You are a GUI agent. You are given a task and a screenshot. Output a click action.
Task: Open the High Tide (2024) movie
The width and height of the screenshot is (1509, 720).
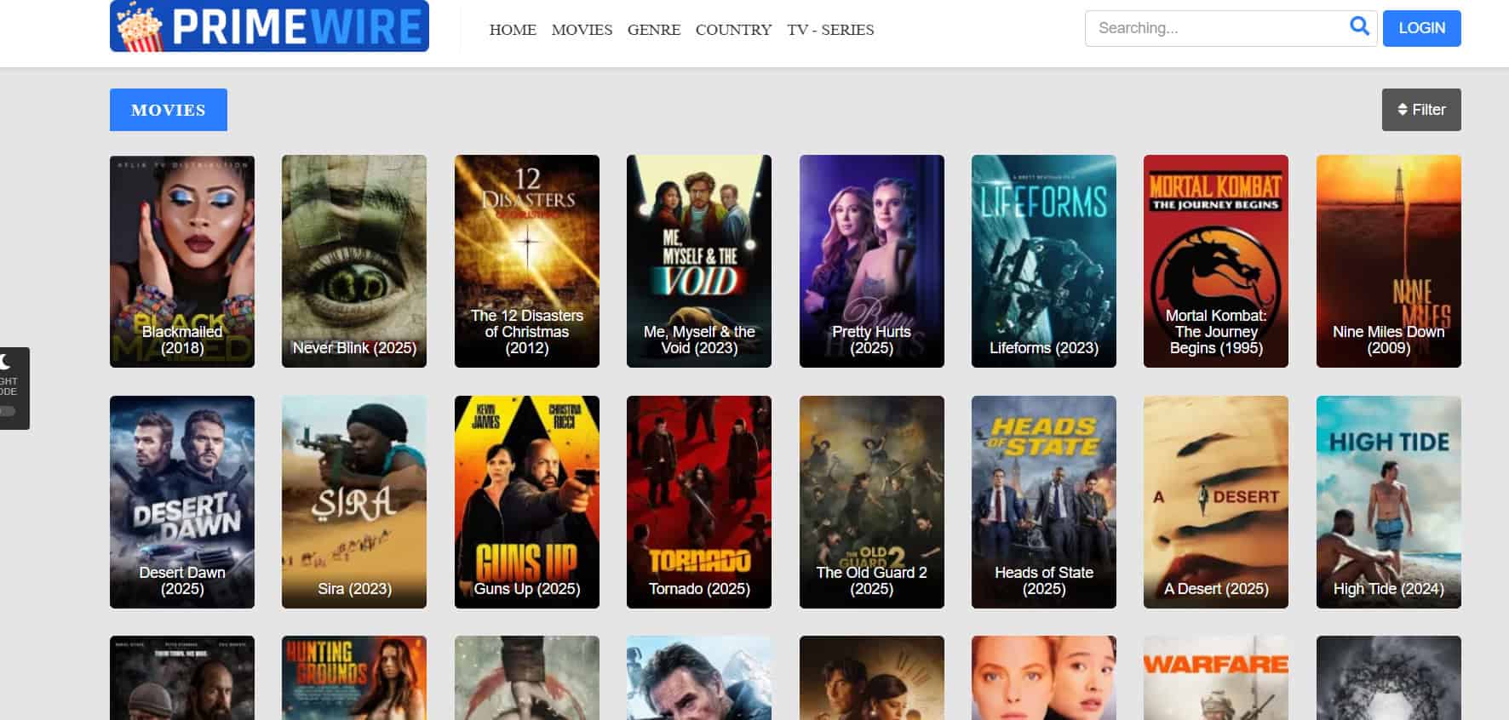(x=1388, y=502)
